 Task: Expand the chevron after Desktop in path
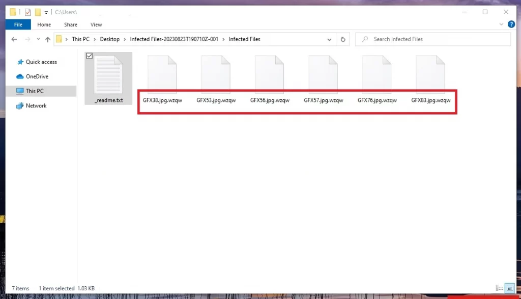(x=125, y=39)
